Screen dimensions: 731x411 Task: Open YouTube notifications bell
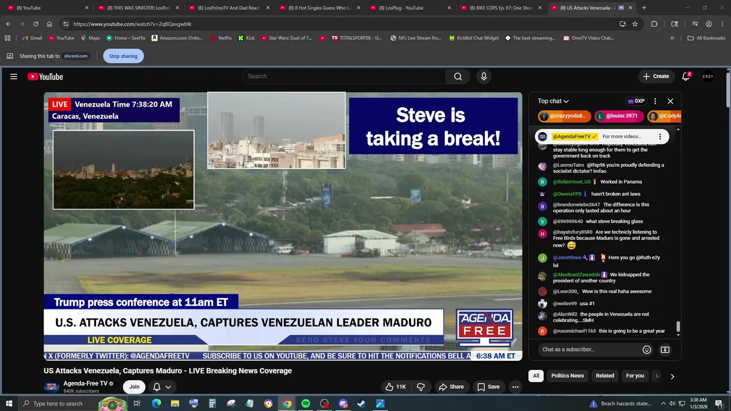click(686, 76)
